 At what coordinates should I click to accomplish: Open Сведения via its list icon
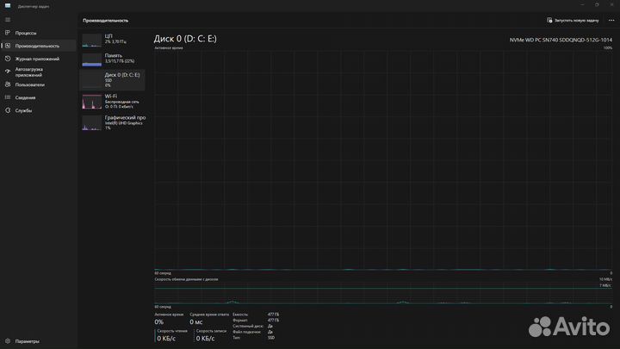click(x=8, y=97)
